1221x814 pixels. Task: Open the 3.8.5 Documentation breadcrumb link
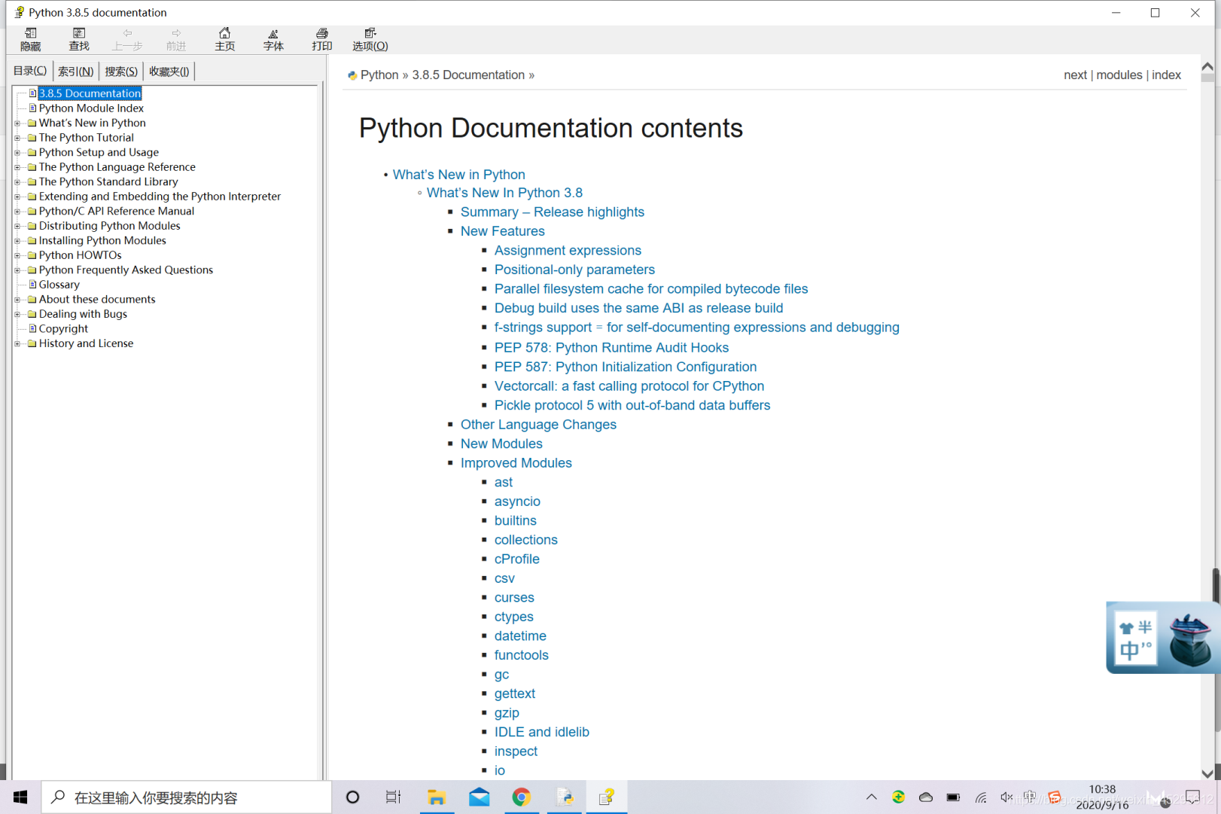[468, 75]
